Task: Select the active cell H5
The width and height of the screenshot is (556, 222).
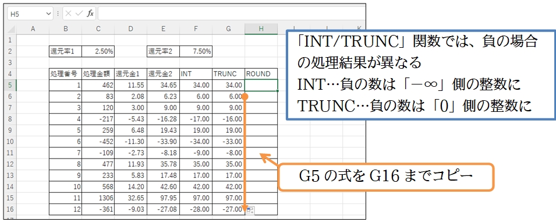Action: [261, 86]
